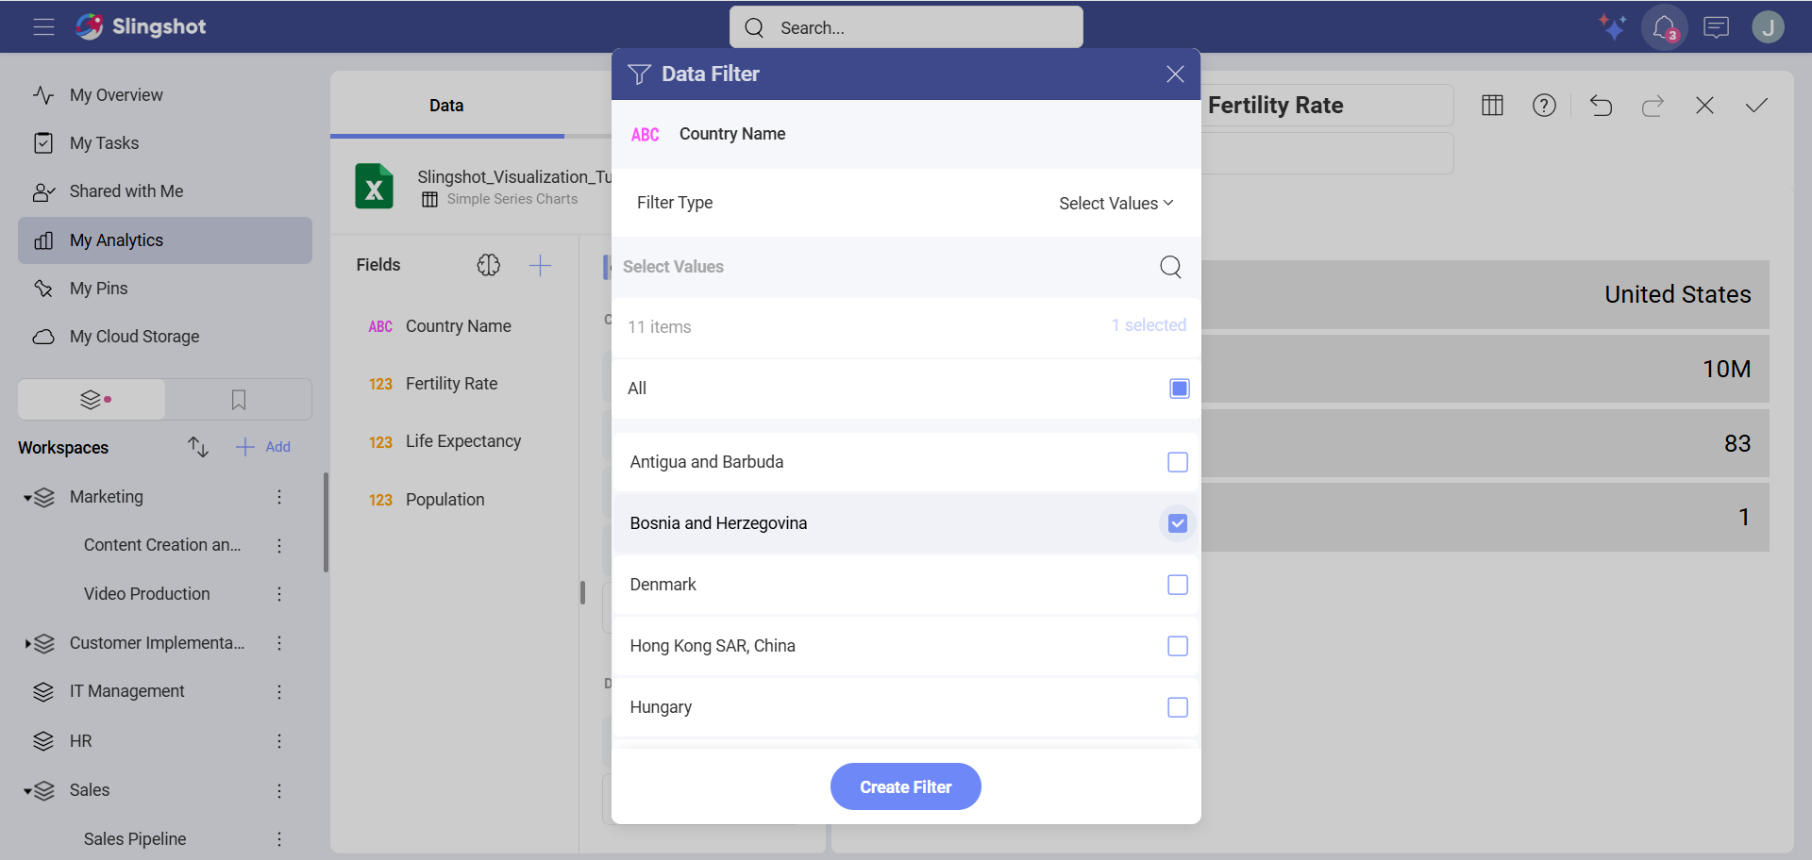This screenshot has width=1812, height=860.
Task: Open Shared with Me
Action: (x=165, y=191)
